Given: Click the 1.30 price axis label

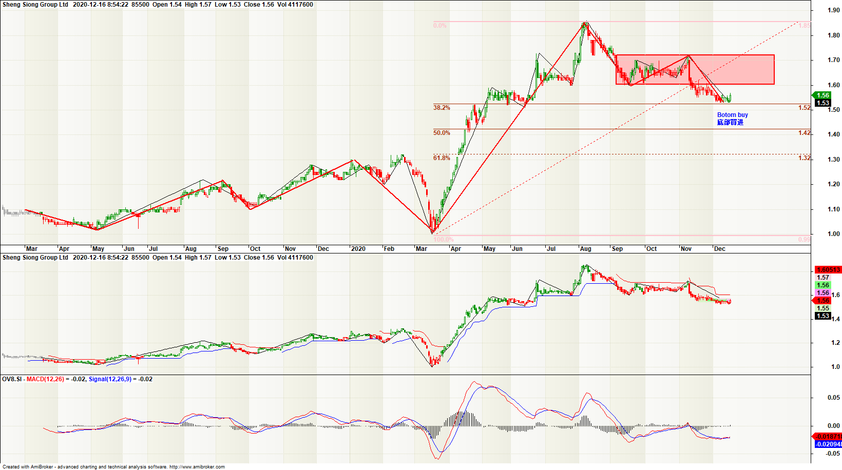Looking at the screenshot, I should (834, 160).
